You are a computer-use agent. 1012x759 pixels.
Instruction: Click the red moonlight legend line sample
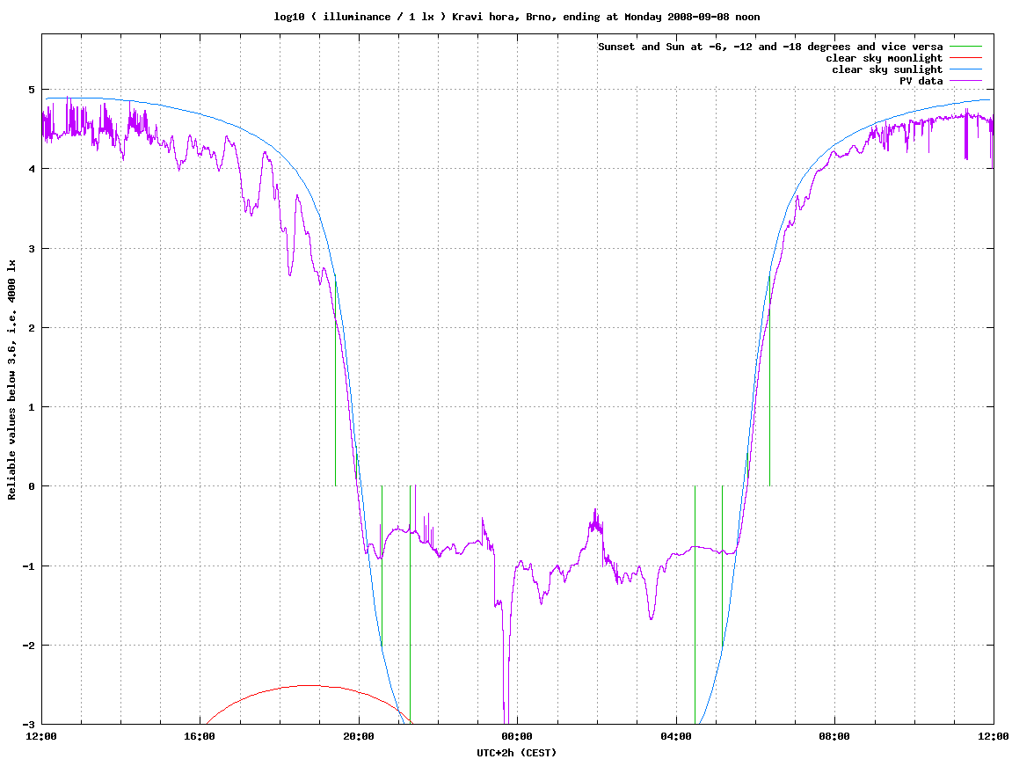point(965,58)
